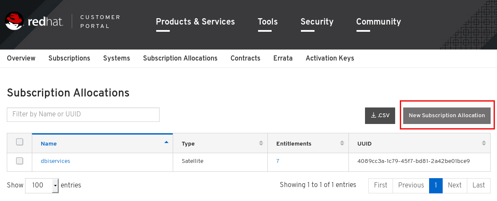Focus the Filter by Name or UUID field
The width and height of the screenshot is (497, 201).
(83, 114)
